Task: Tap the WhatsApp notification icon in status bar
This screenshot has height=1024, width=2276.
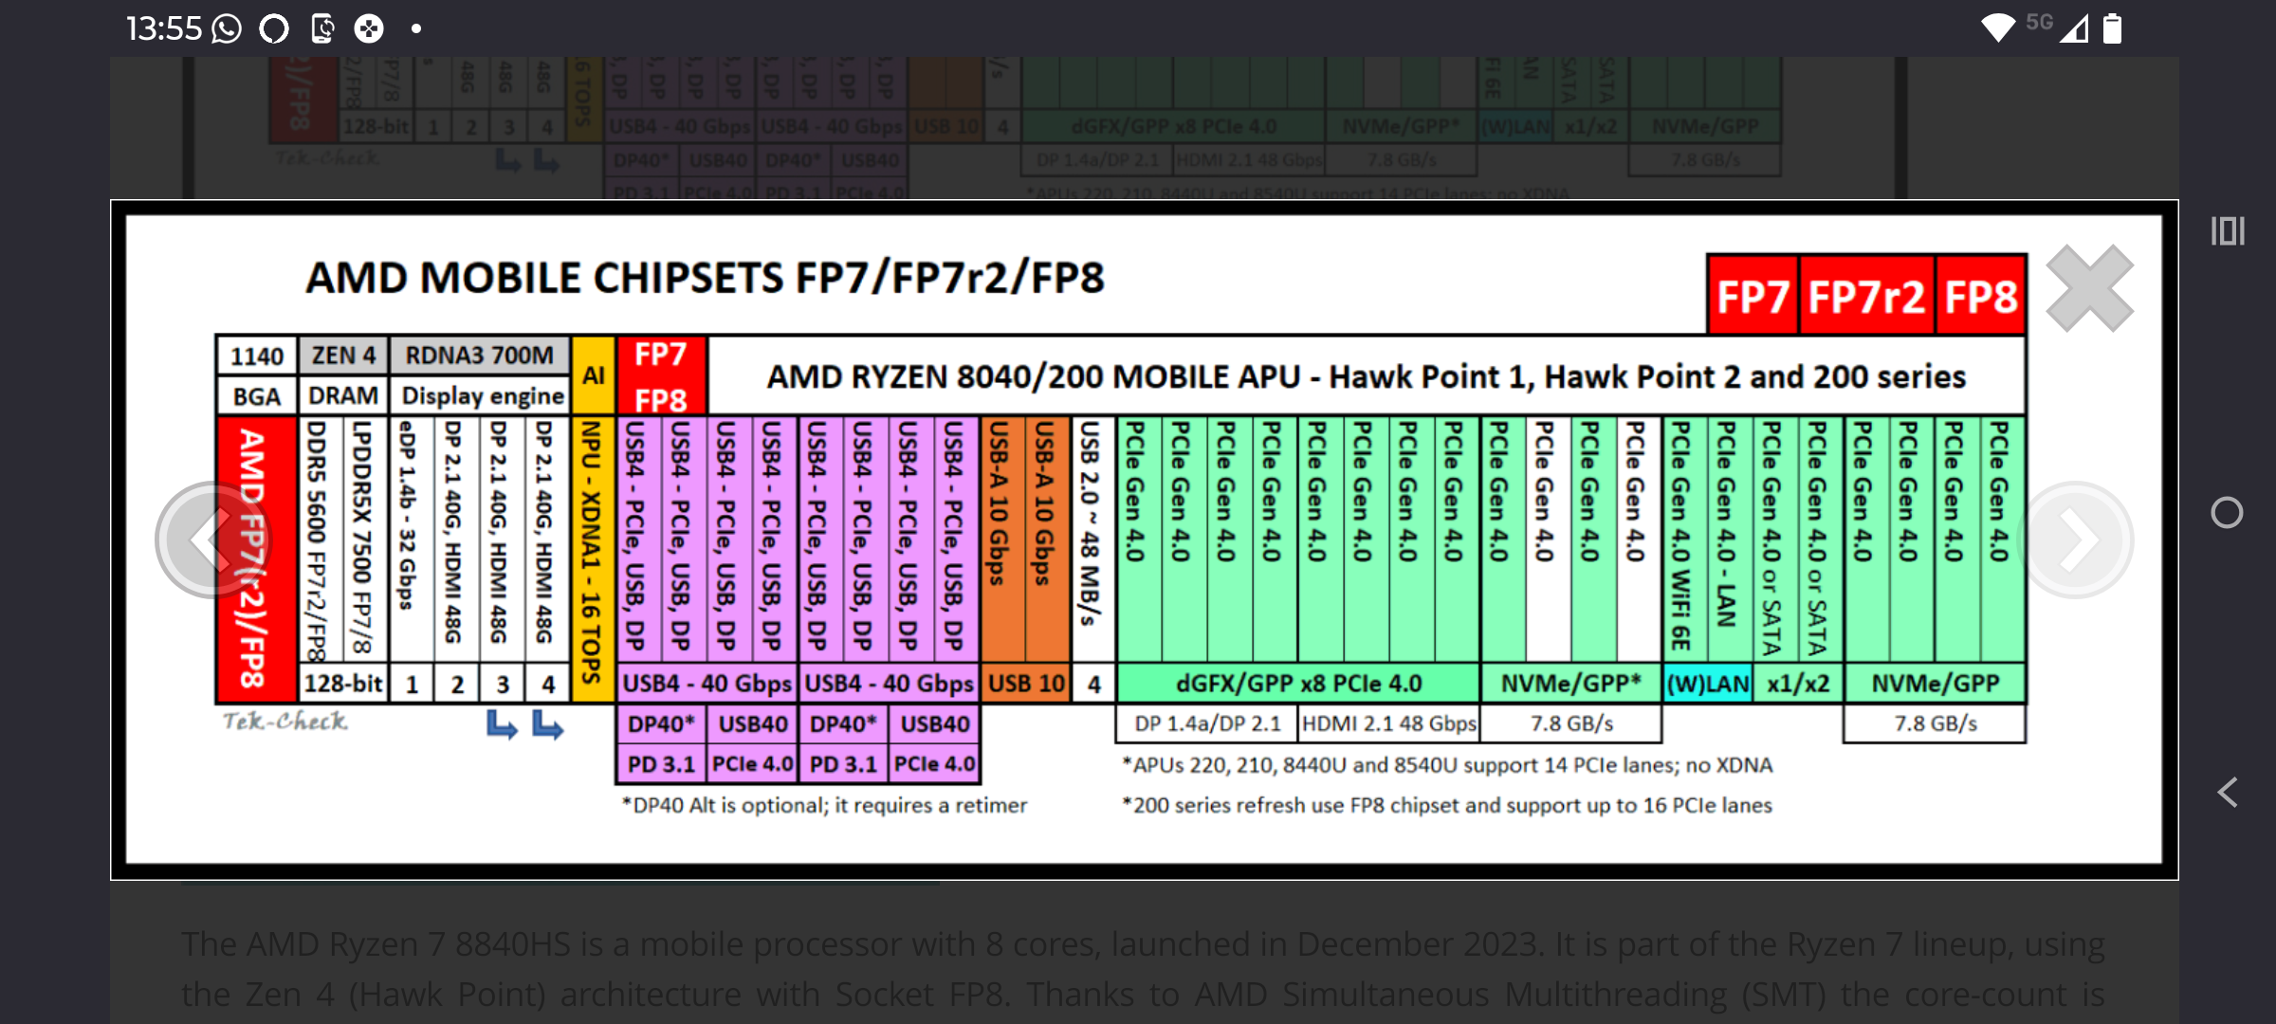Action: coord(227,29)
